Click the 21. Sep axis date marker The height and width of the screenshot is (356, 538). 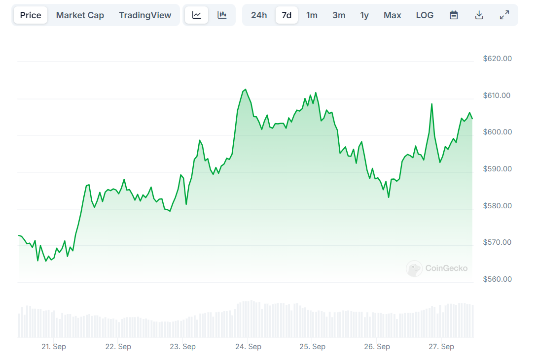54,347
